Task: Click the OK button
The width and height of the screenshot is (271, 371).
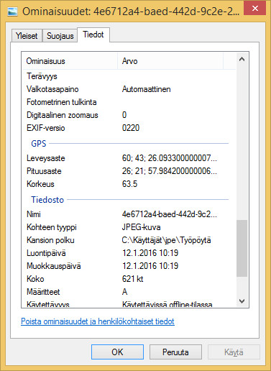Action: [117, 352]
